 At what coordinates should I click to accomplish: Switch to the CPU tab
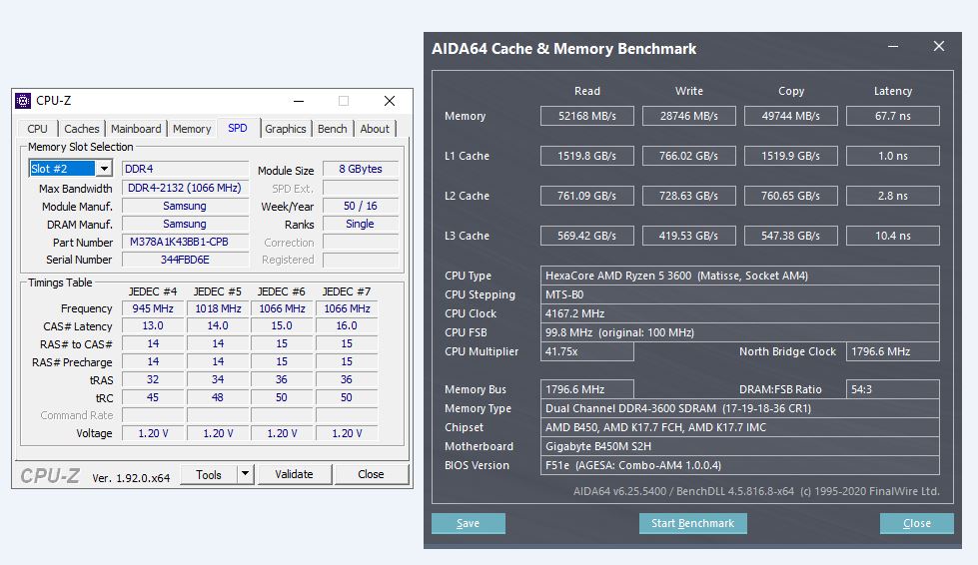(37, 129)
